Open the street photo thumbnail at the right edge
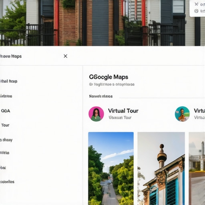The width and height of the screenshot is (205, 205). pos(197,169)
